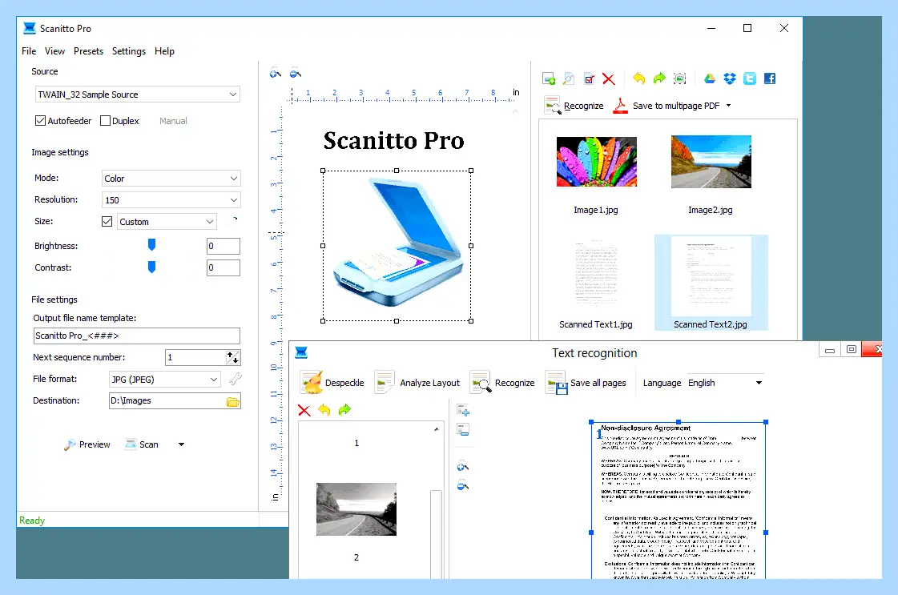This screenshot has height=595, width=898.
Task: Expand the Resolution dropdown showing 150
Action: [x=171, y=200]
